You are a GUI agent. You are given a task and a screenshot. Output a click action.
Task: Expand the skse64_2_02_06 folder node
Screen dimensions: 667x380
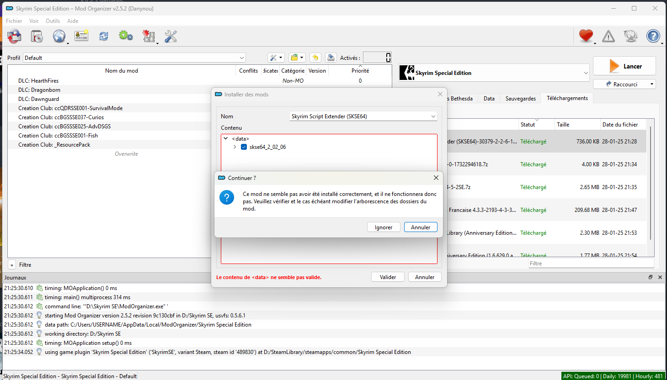[235, 147]
